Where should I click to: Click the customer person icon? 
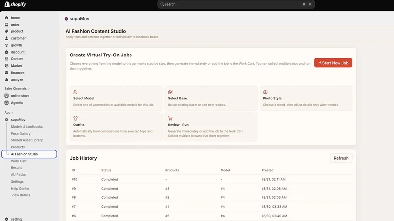(x=6, y=38)
